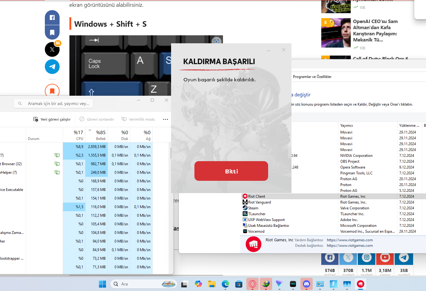
Task: Open Opera browser from the taskbar
Action: [252, 284]
